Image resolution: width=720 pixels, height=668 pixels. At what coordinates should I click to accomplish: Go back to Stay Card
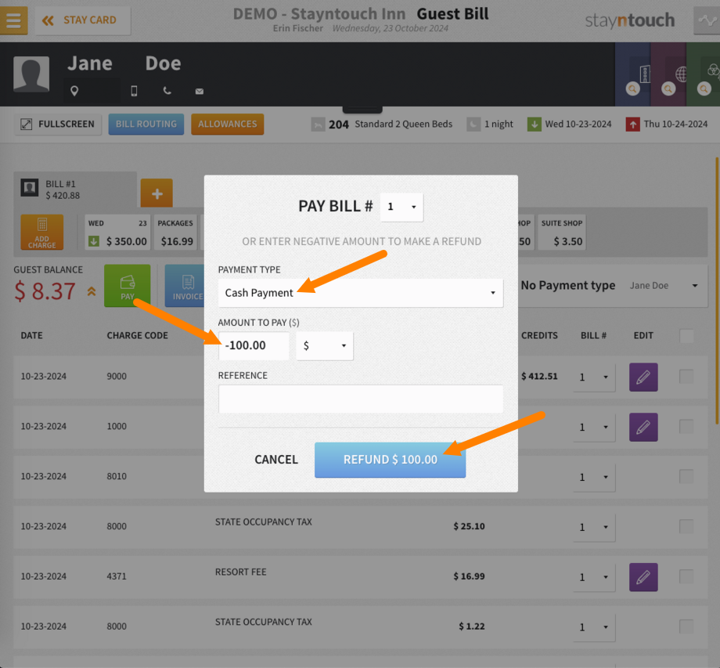coord(83,20)
